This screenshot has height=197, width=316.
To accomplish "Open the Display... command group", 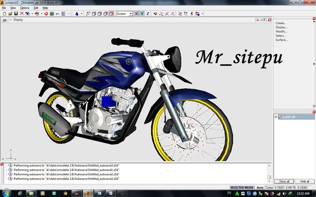I will tap(281, 27).
